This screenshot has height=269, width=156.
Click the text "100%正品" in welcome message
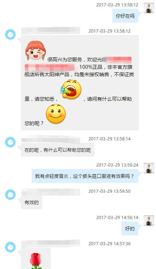[91, 67]
